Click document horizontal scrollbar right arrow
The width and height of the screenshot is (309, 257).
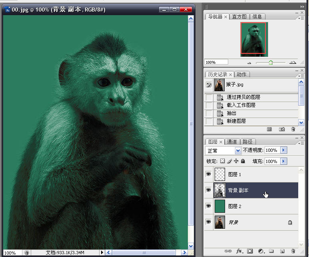pyautogui.click(x=184, y=253)
